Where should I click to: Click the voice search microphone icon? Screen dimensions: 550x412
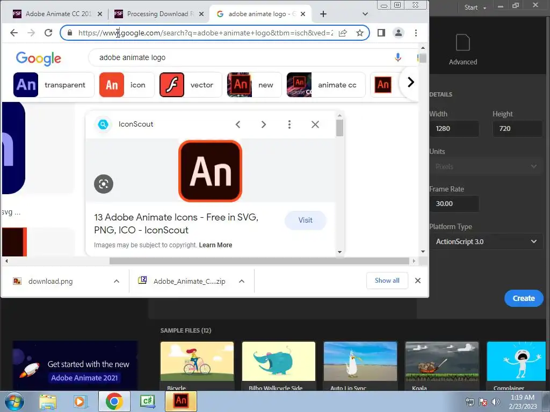(398, 57)
